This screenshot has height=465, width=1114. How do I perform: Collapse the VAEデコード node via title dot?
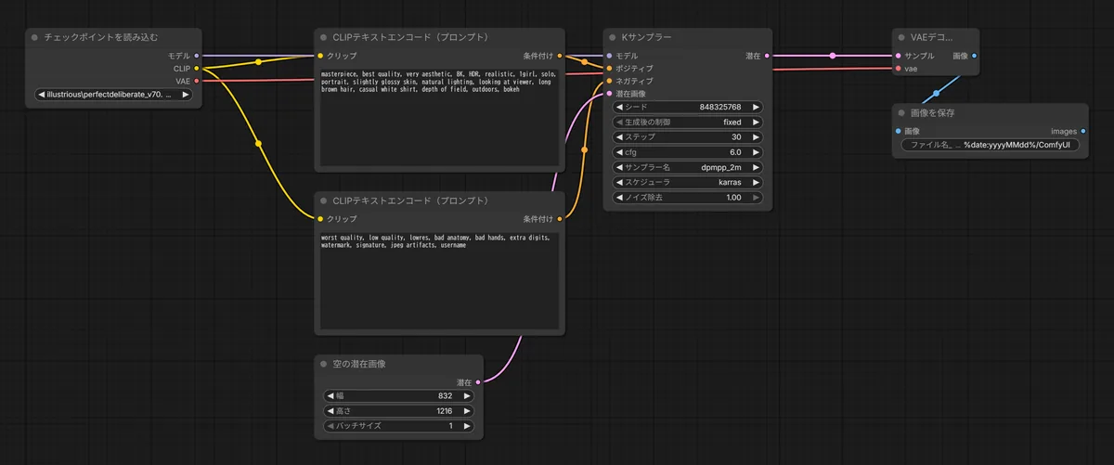pyautogui.click(x=901, y=37)
